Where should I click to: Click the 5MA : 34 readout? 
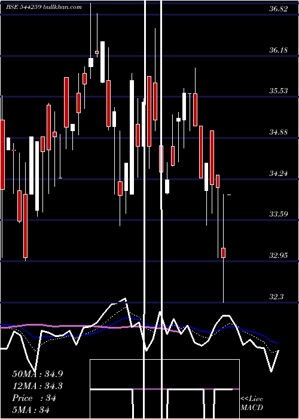[31, 409]
